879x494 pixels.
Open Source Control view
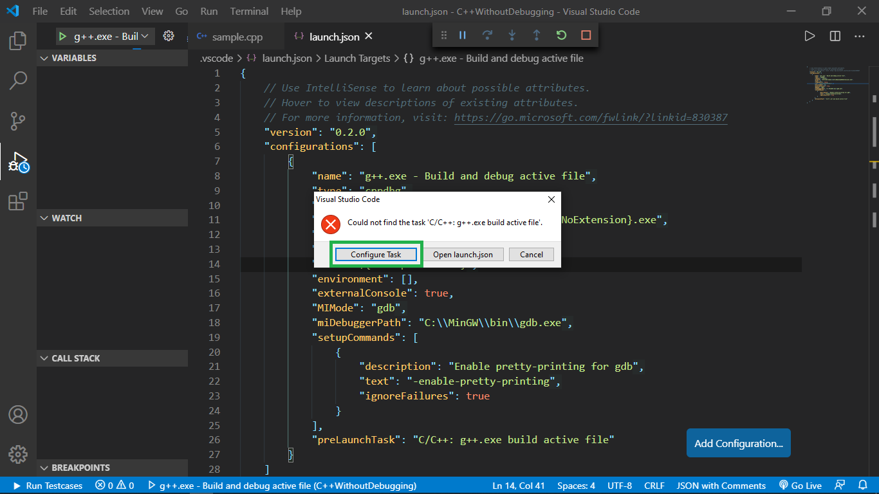tap(18, 120)
